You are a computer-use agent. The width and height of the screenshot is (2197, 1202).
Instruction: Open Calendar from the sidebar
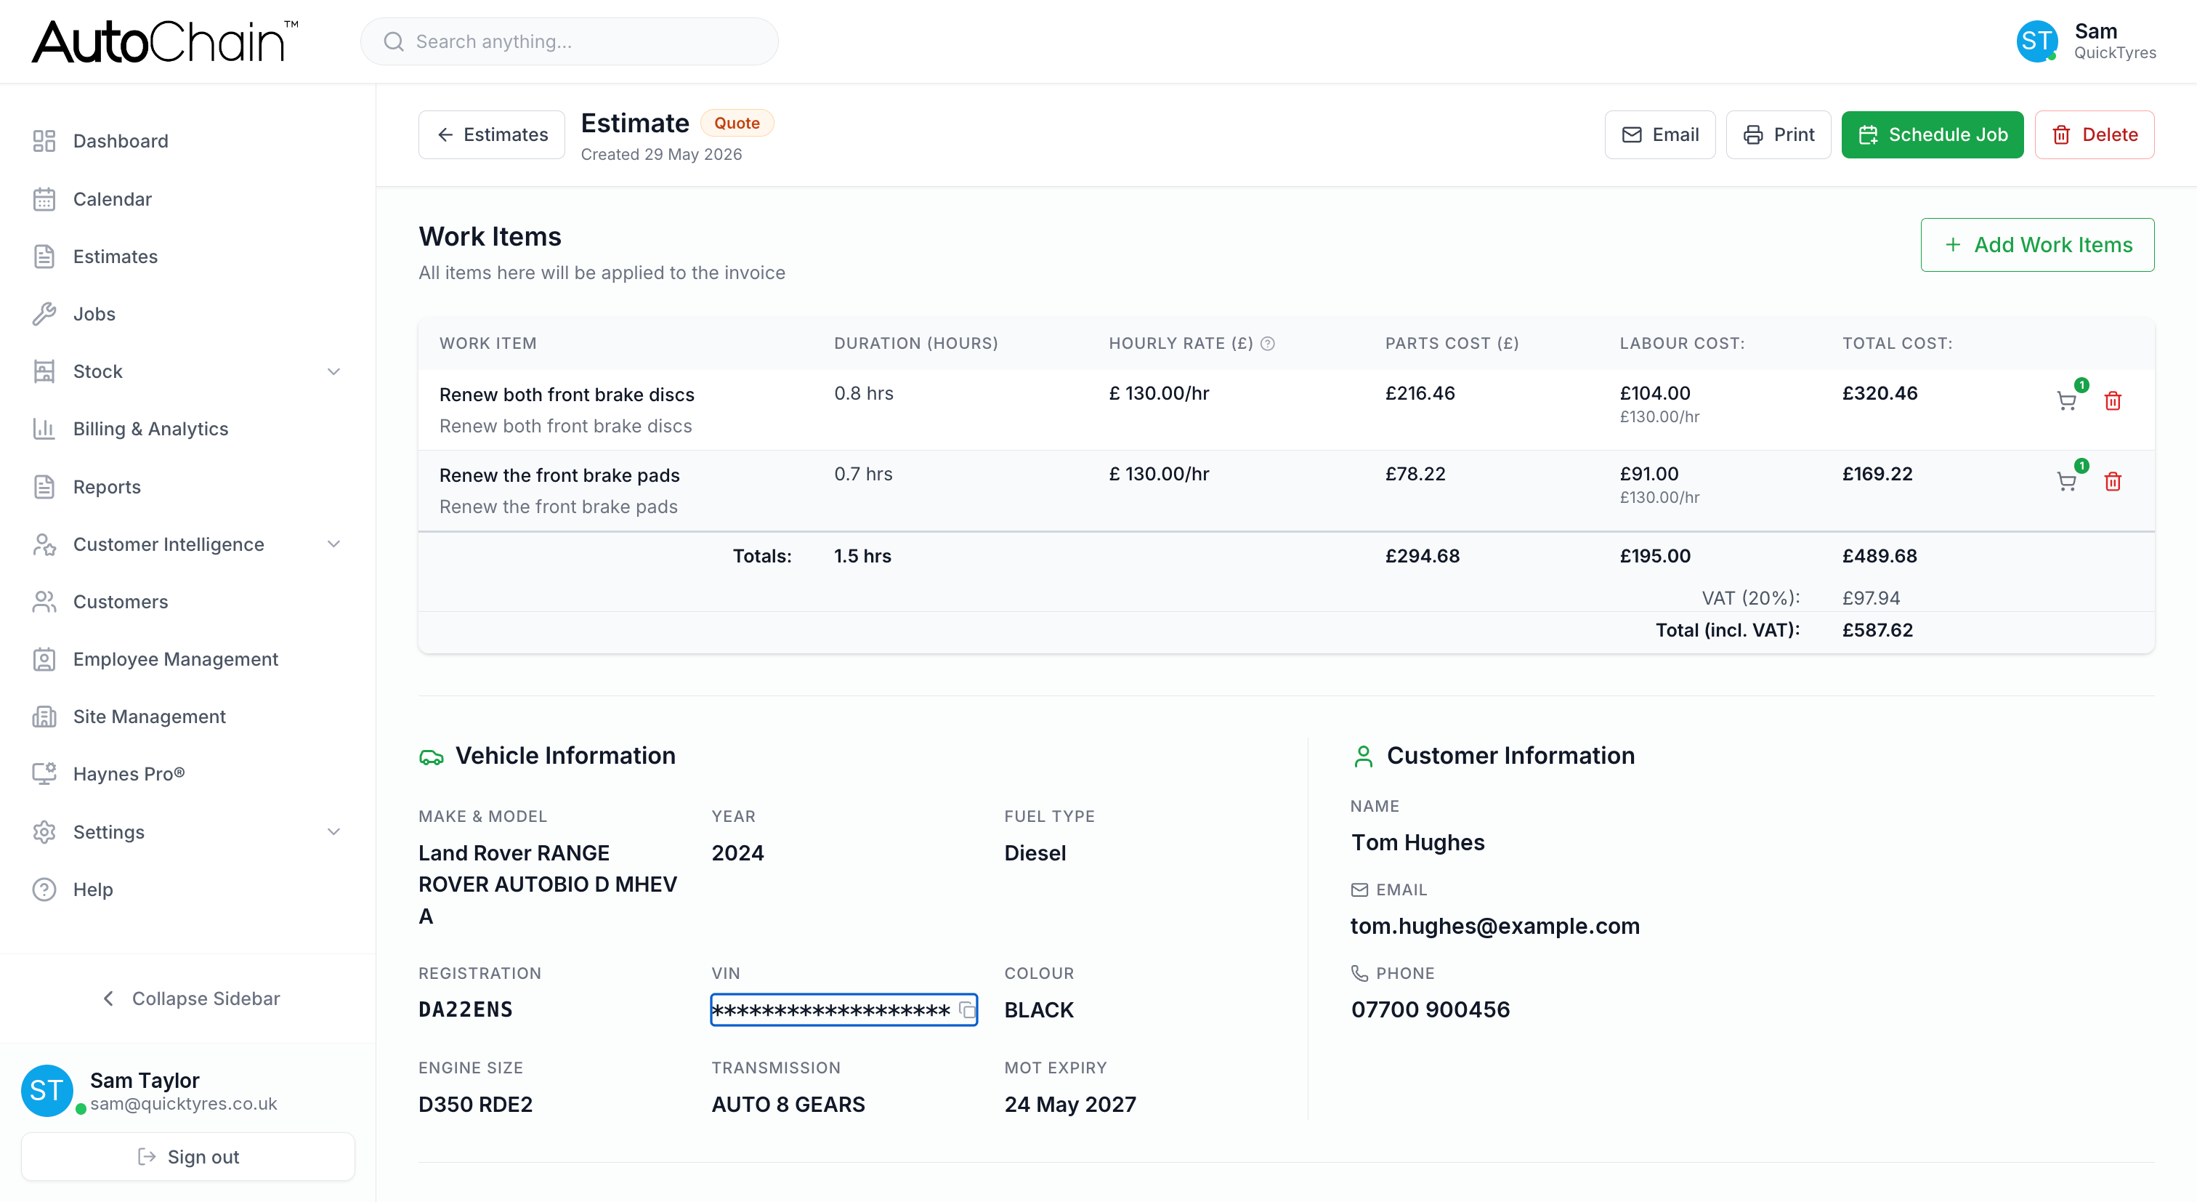[x=187, y=199]
